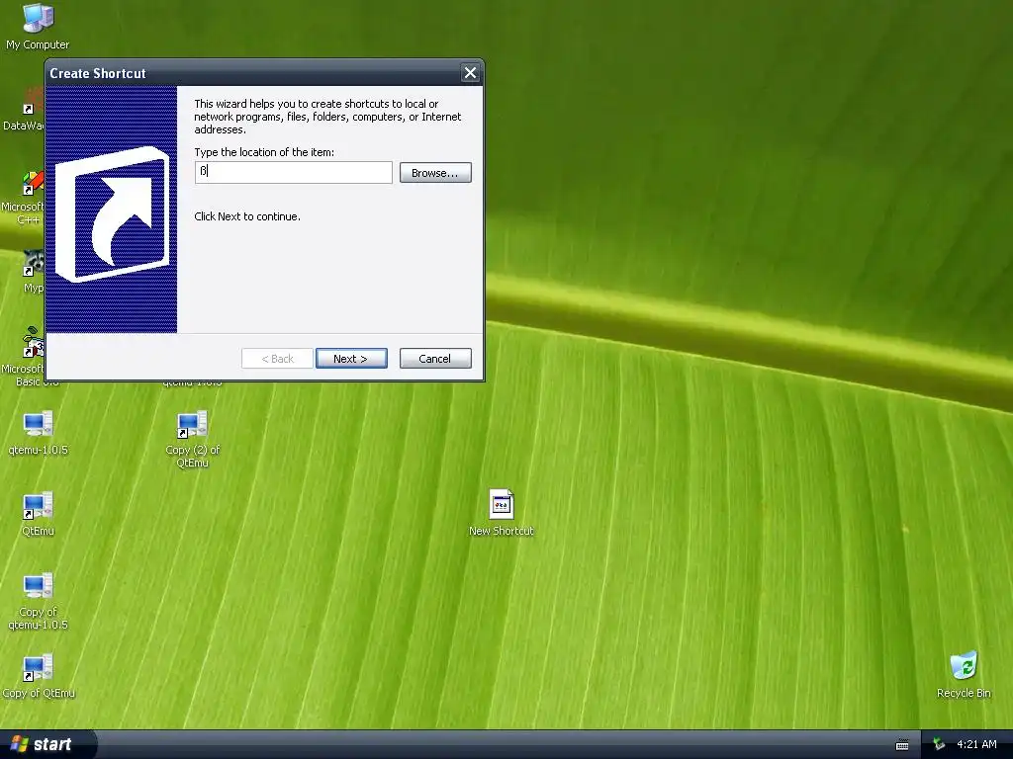The height and width of the screenshot is (759, 1013).
Task: Click Next > in Create Shortcut wizard
Action: 351,358
